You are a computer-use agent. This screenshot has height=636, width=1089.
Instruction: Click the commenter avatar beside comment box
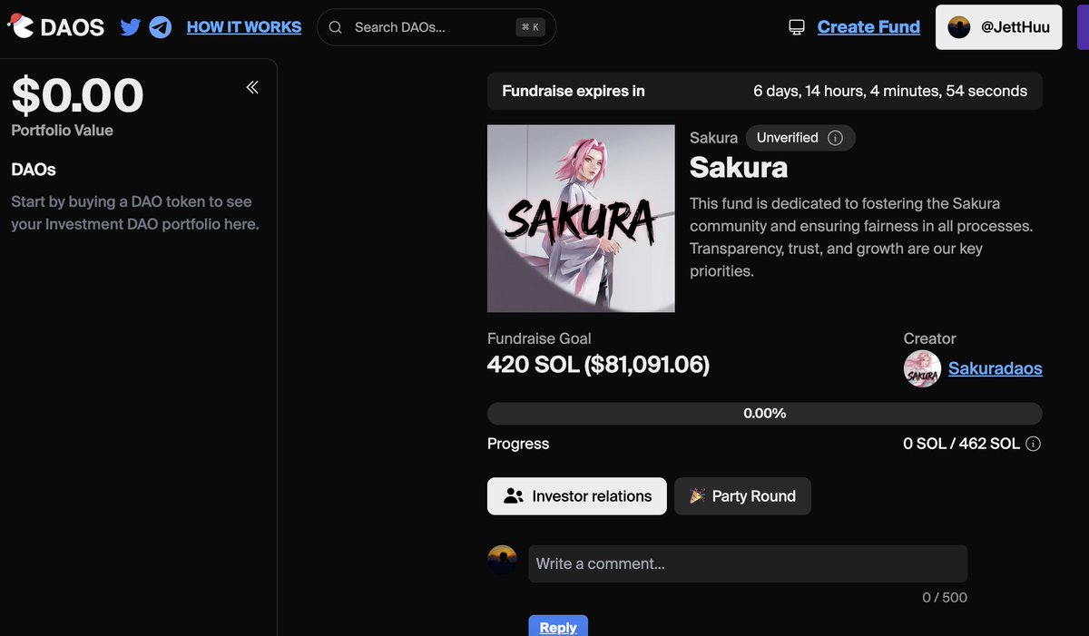503,560
